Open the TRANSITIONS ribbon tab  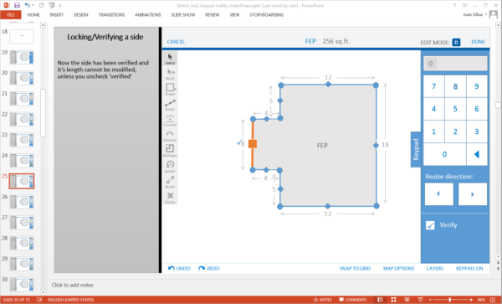[111, 15]
